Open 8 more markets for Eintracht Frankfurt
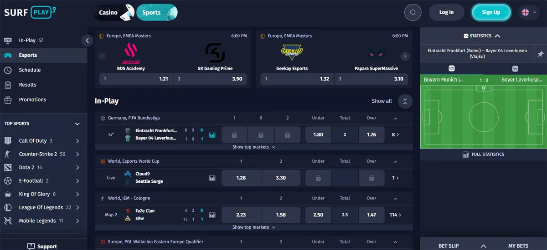Screen dimensions: 547x250 pos(395,135)
